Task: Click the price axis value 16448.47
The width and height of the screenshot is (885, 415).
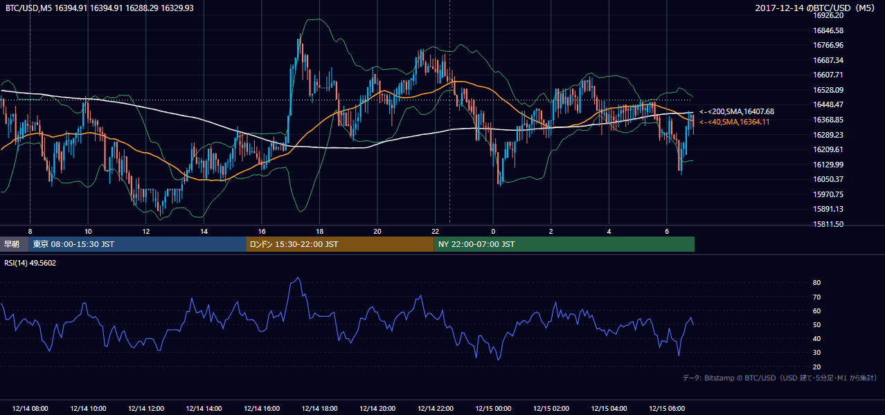Action: pos(828,104)
